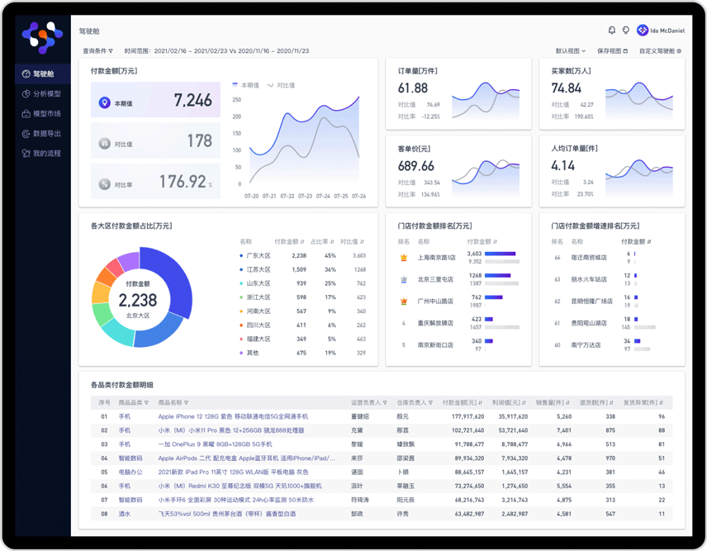707x551 pixels.
Task: Click 自定义驾驶舱 button
Action: click(x=660, y=51)
